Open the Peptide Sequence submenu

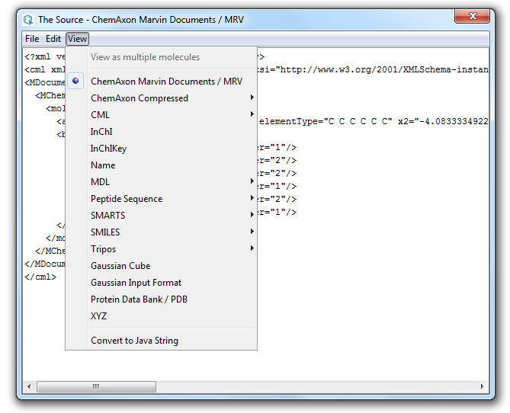pos(127,199)
